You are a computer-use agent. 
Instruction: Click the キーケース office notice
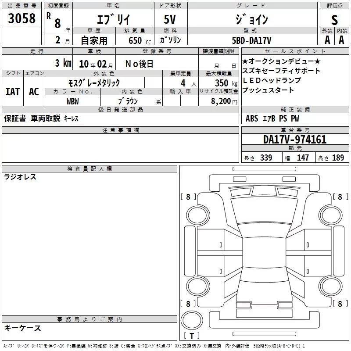coord(23,328)
